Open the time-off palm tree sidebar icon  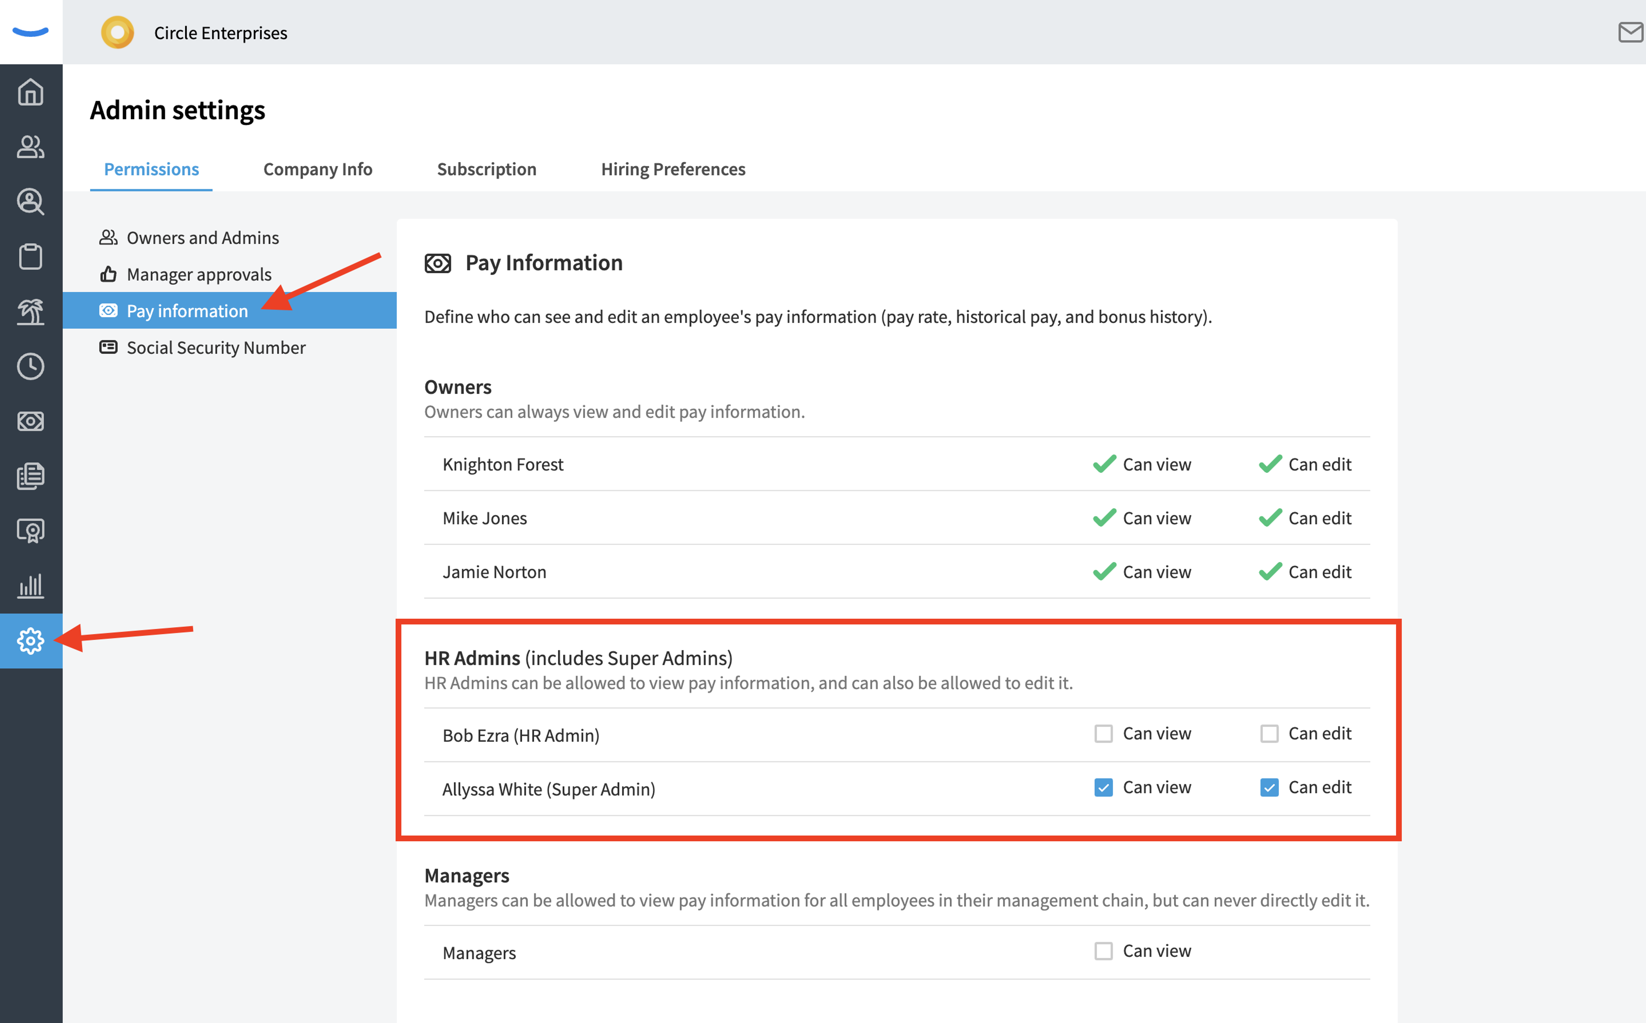pos(30,311)
